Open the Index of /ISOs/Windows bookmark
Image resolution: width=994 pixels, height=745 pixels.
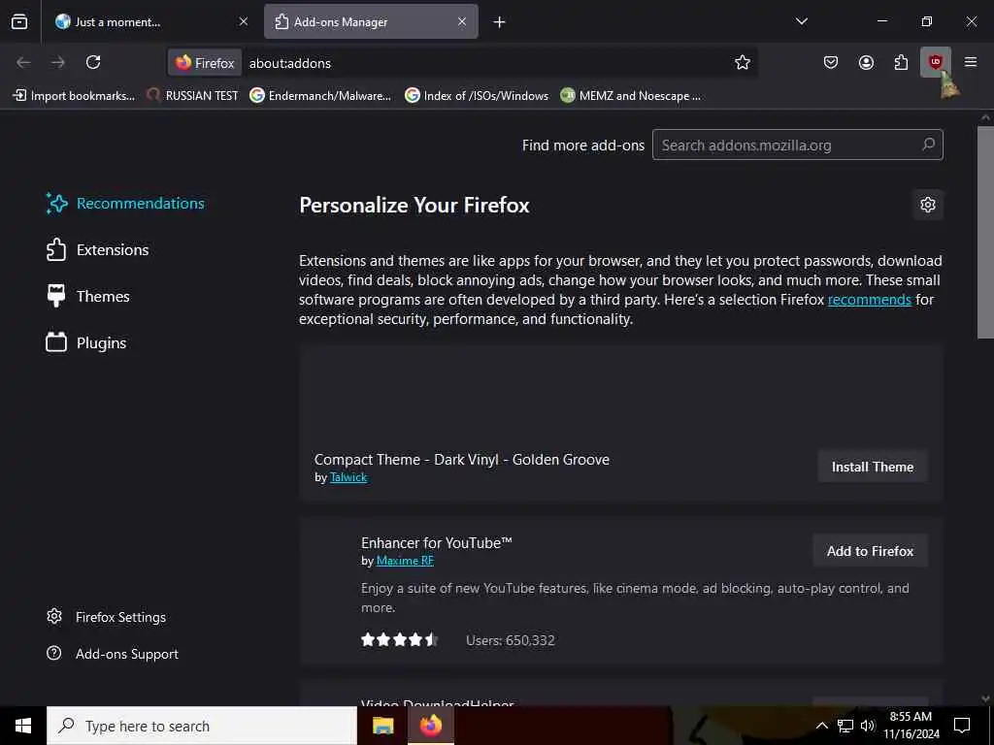click(477, 96)
